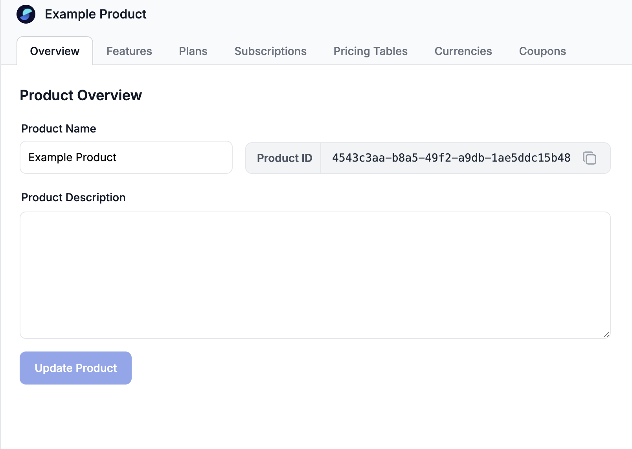Image resolution: width=632 pixels, height=449 pixels.
Task: Click the Example Product logo icon
Action: 26,14
